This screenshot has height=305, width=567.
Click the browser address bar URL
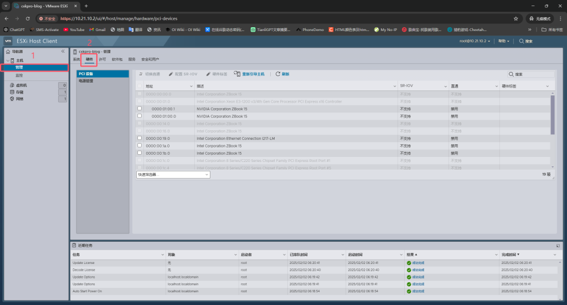coord(119,18)
